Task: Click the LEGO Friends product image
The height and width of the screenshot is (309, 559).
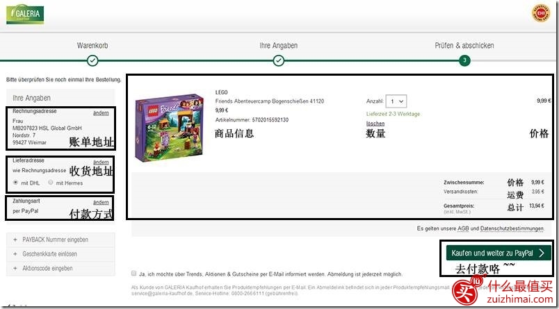Action: click(169, 128)
